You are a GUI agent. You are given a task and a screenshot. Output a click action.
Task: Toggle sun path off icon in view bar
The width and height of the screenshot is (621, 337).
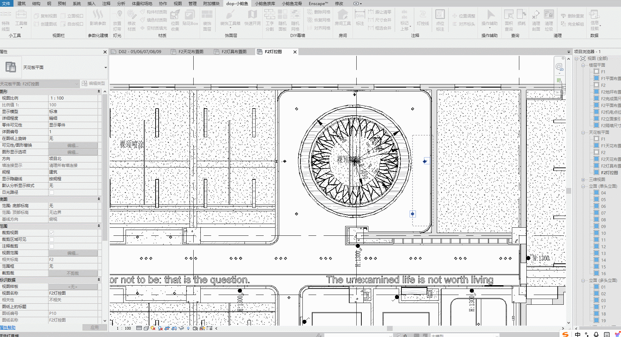point(153,328)
